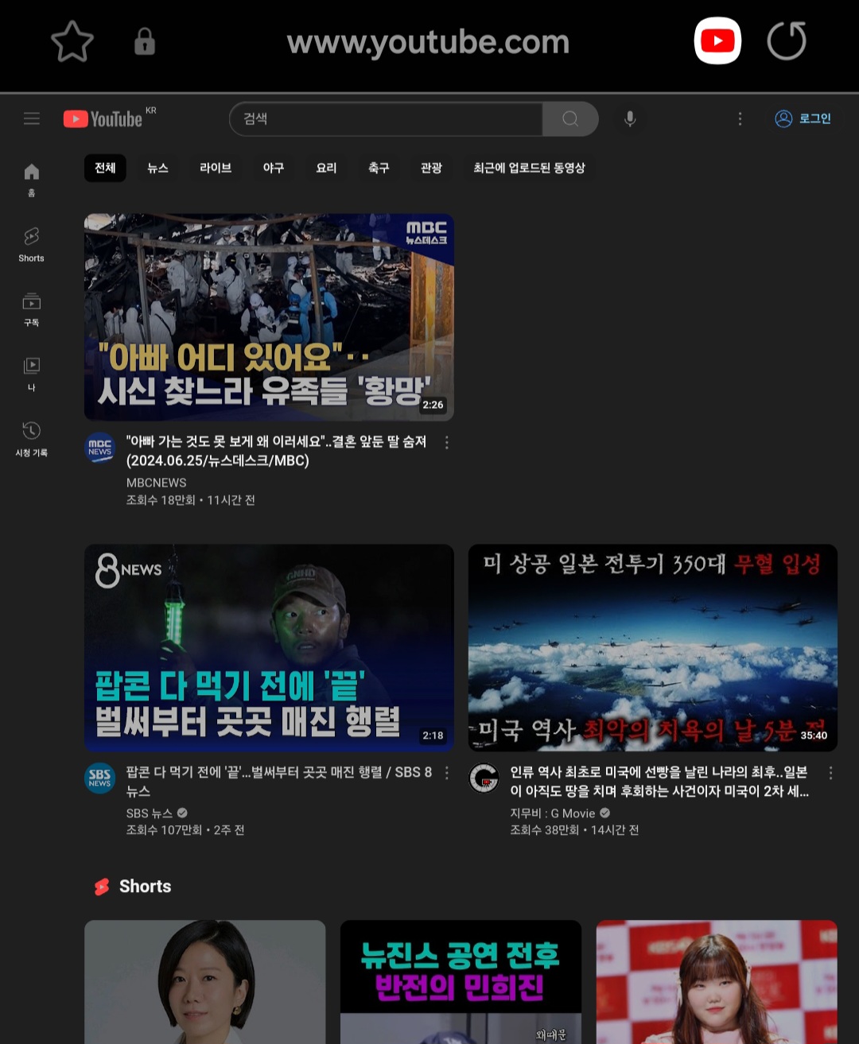Sign in with 로그인 button
859x1044 pixels.
(x=803, y=118)
